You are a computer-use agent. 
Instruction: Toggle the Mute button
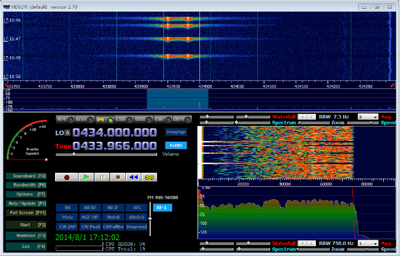click(x=67, y=217)
